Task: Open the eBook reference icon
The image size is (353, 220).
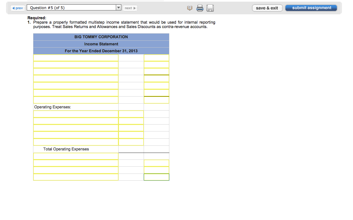Action: (x=189, y=8)
